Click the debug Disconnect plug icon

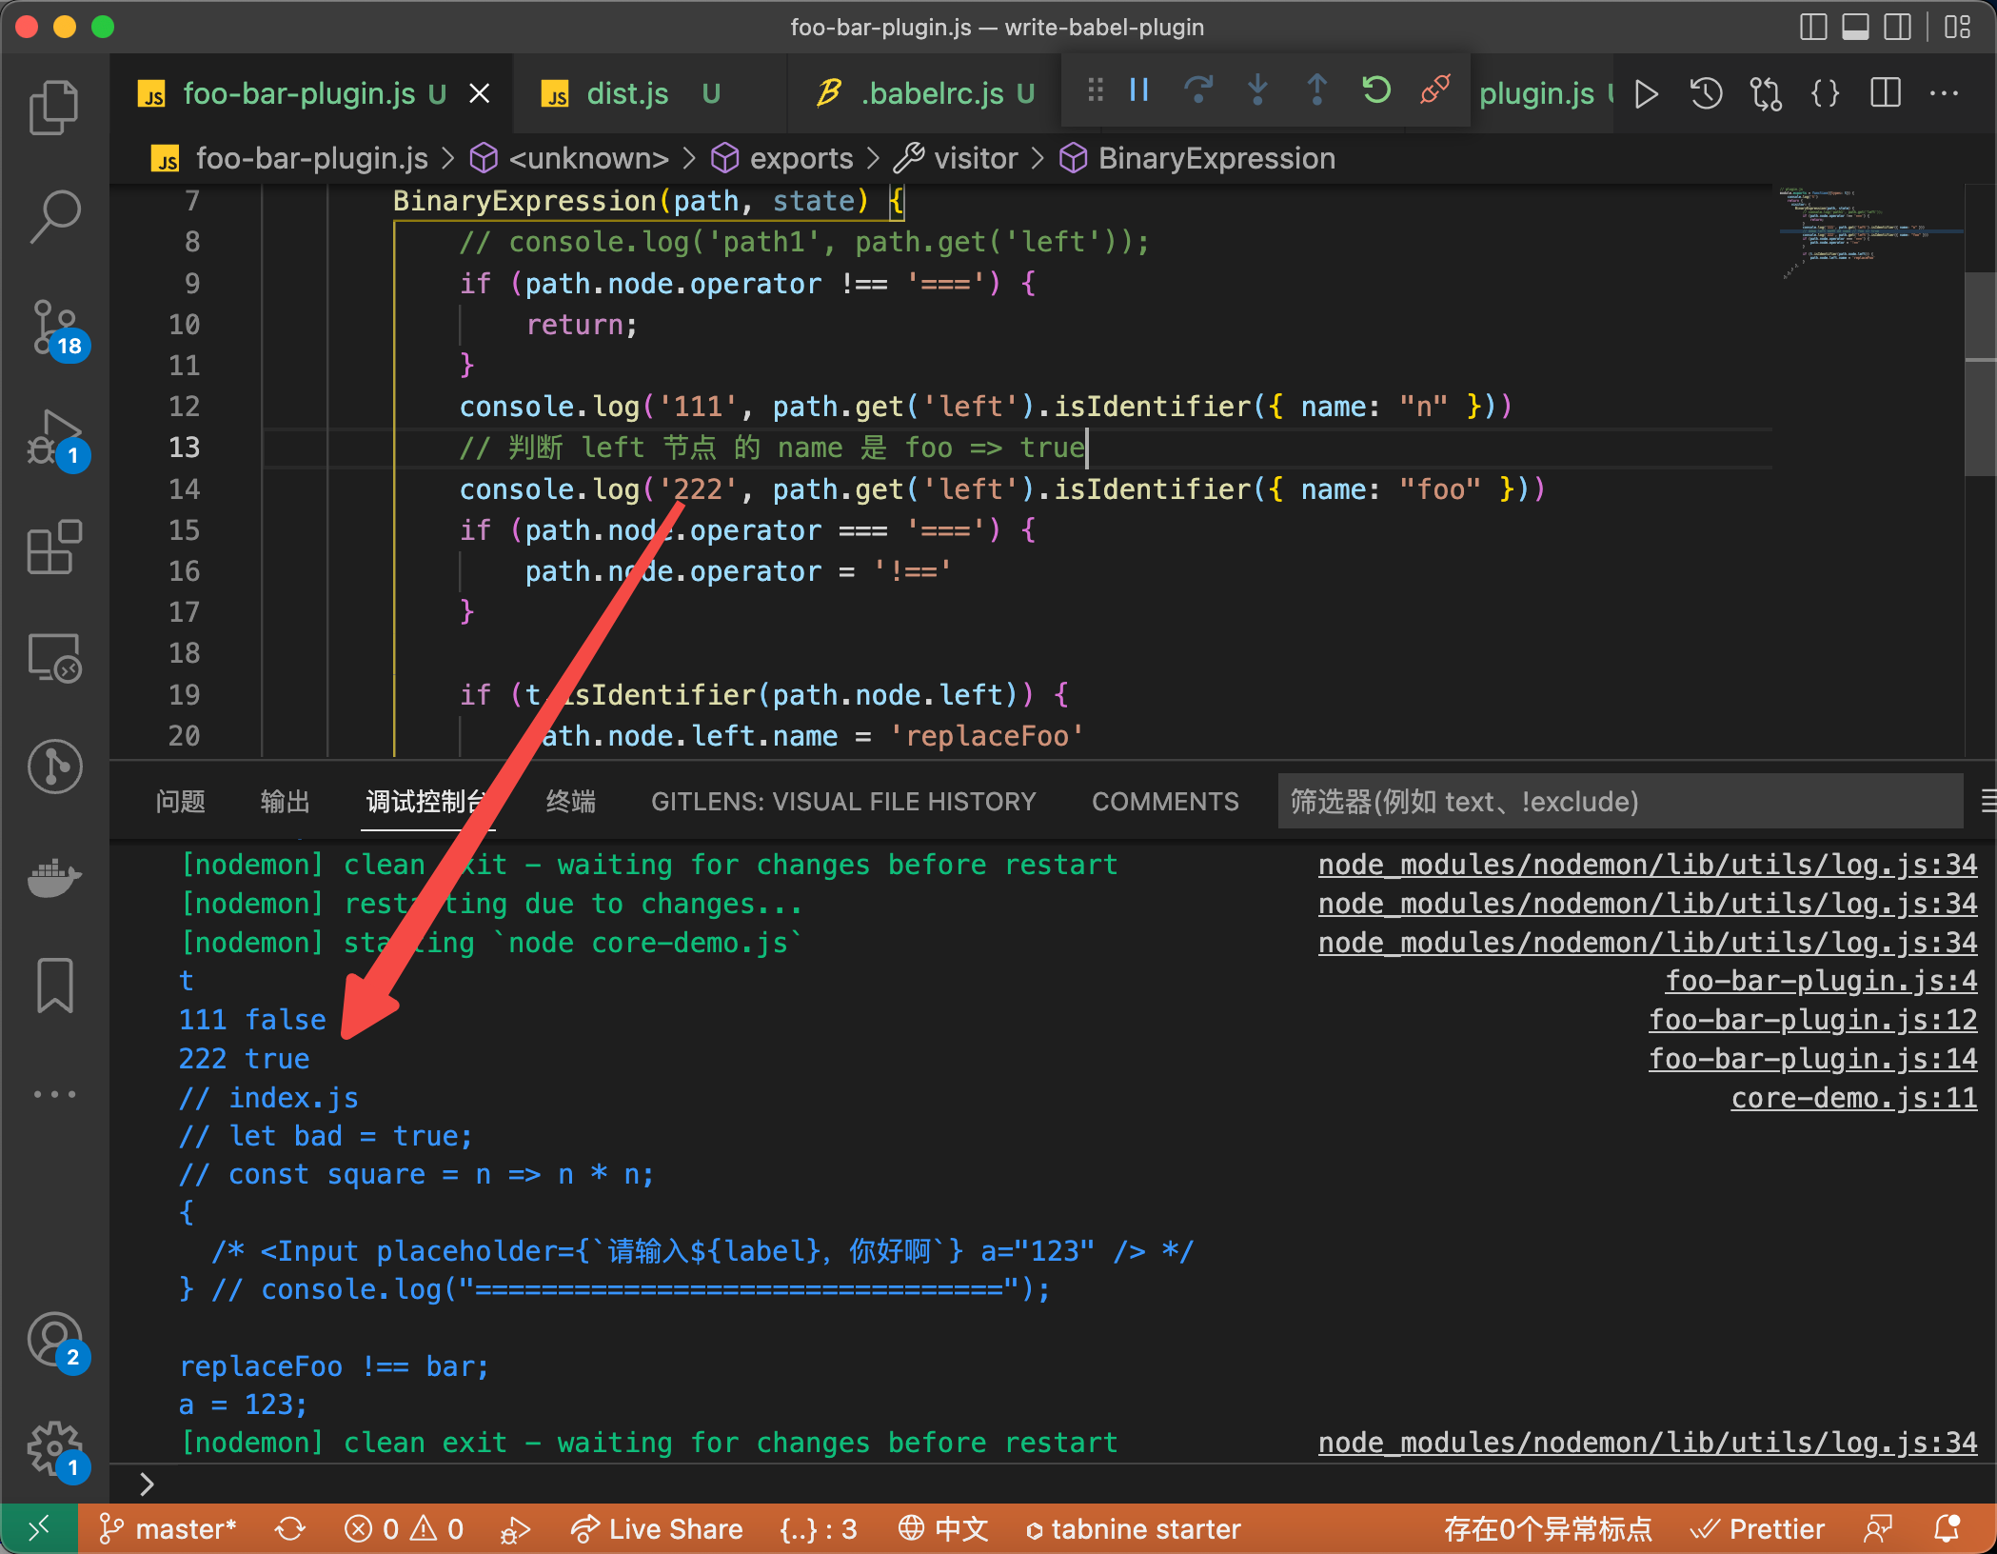tap(1434, 91)
